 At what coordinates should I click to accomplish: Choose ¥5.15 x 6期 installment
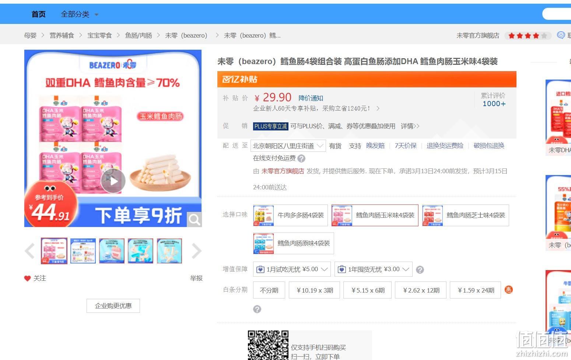(x=368, y=290)
